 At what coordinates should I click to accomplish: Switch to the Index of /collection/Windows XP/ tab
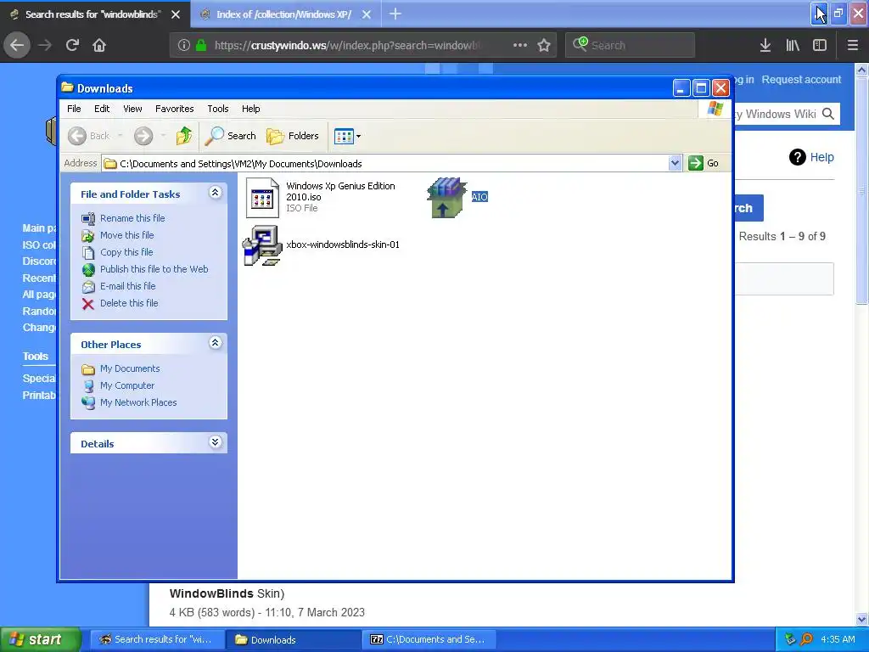pos(283,14)
